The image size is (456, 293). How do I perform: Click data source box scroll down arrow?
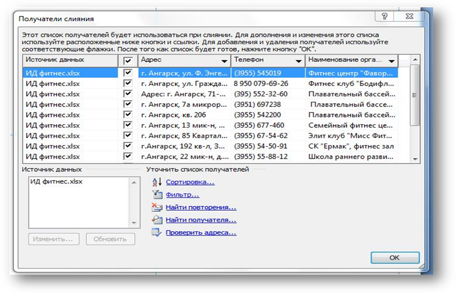(134, 223)
